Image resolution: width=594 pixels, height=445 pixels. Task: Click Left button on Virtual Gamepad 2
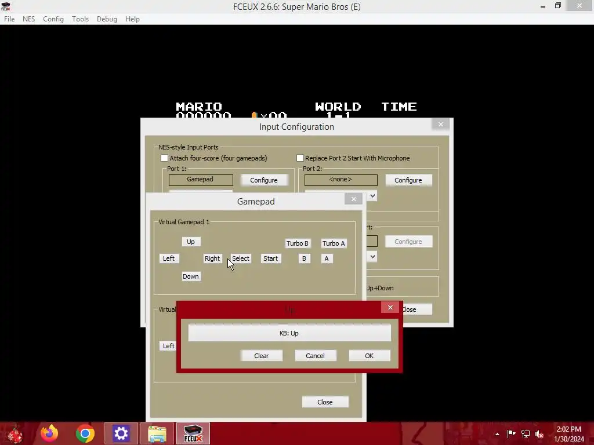point(169,346)
